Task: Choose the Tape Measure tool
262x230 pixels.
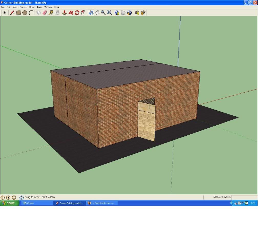Action: click(51, 13)
